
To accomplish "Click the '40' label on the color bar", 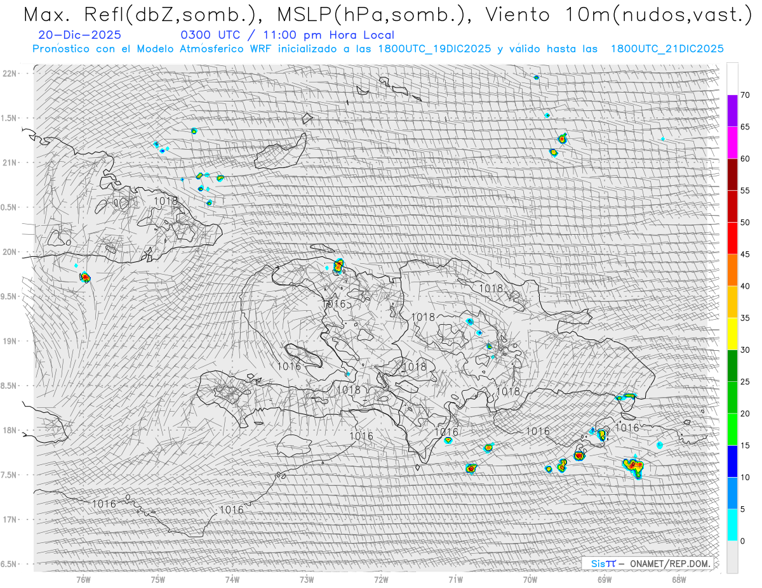I will coord(745,286).
